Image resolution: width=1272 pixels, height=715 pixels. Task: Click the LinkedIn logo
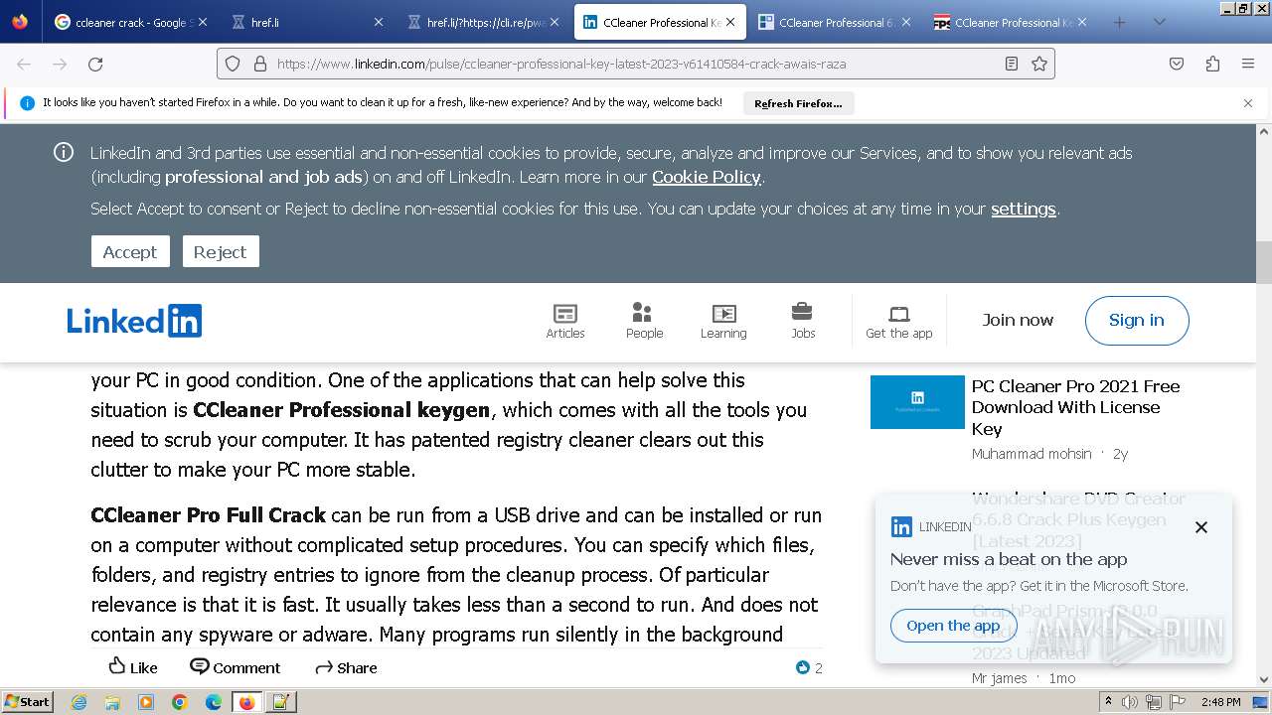point(134,321)
